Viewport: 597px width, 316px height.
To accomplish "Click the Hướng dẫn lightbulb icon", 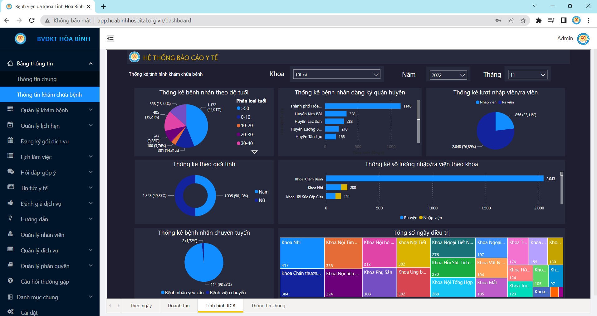I will (10, 218).
